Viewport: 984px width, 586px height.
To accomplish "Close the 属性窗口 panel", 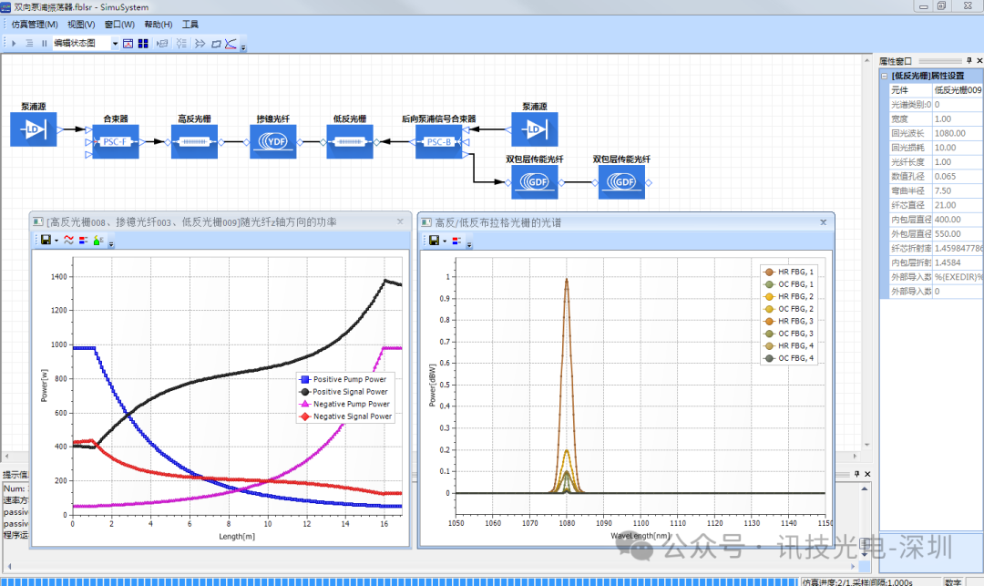I will pos(979,61).
